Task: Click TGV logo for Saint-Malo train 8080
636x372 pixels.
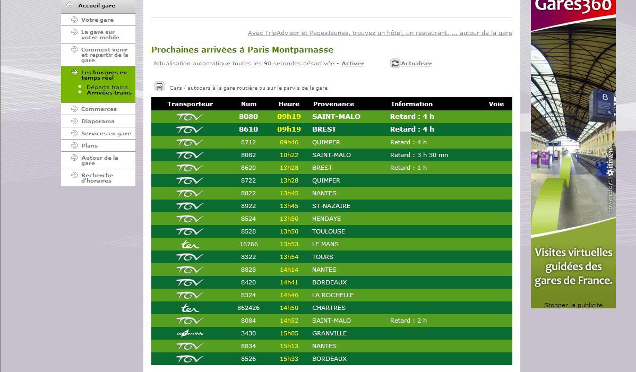Action: (x=190, y=117)
